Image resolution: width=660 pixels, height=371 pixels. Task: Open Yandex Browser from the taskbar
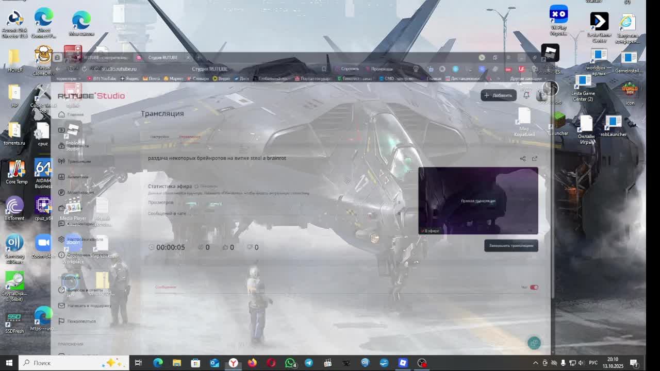coord(234,363)
